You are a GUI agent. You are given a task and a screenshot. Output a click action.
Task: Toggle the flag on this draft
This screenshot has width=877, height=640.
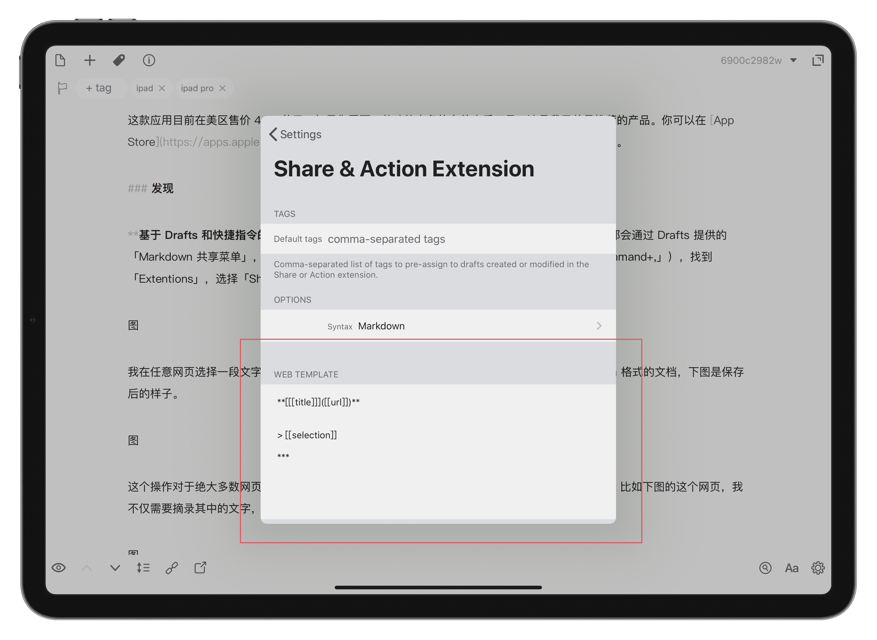62,88
